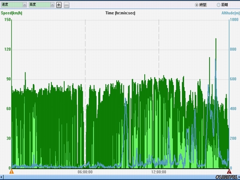Open the 高度 (altitude) dropdown

coord(42,5)
